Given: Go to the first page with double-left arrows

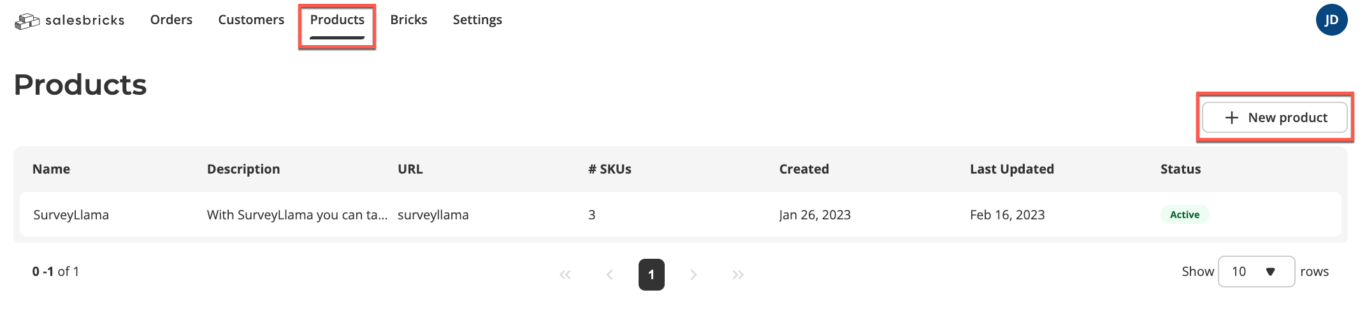Looking at the screenshot, I should (565, 275).
